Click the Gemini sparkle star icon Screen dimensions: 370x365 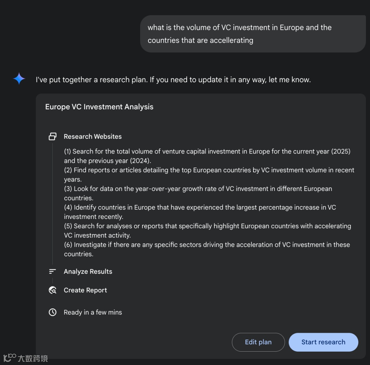[19, 78]
